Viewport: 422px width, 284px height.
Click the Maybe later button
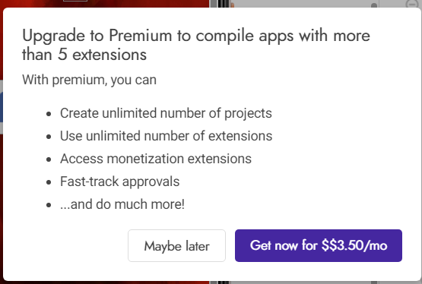[x=176, y=245]
